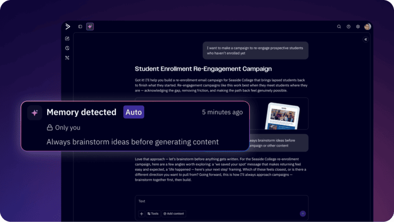The image size is (394, 222).
Task: Click the arrow logo icon at top left
Action: tap(68, 26)
